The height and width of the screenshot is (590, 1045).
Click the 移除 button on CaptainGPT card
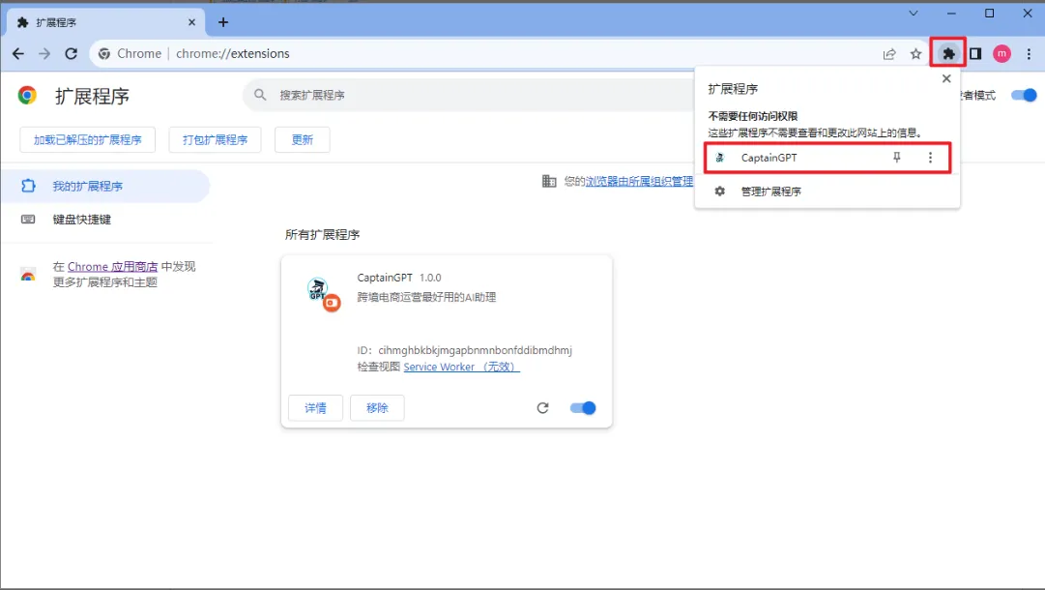tap(377, 408)
